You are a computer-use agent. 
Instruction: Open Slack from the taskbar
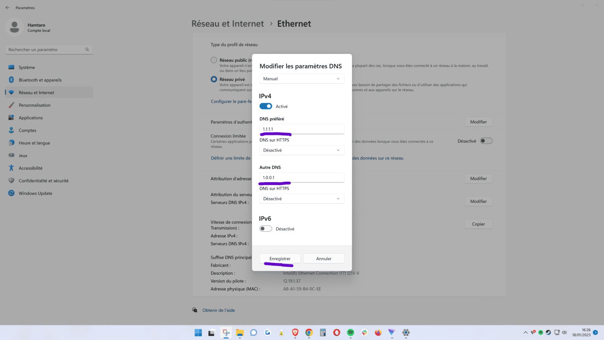(364, 333)
